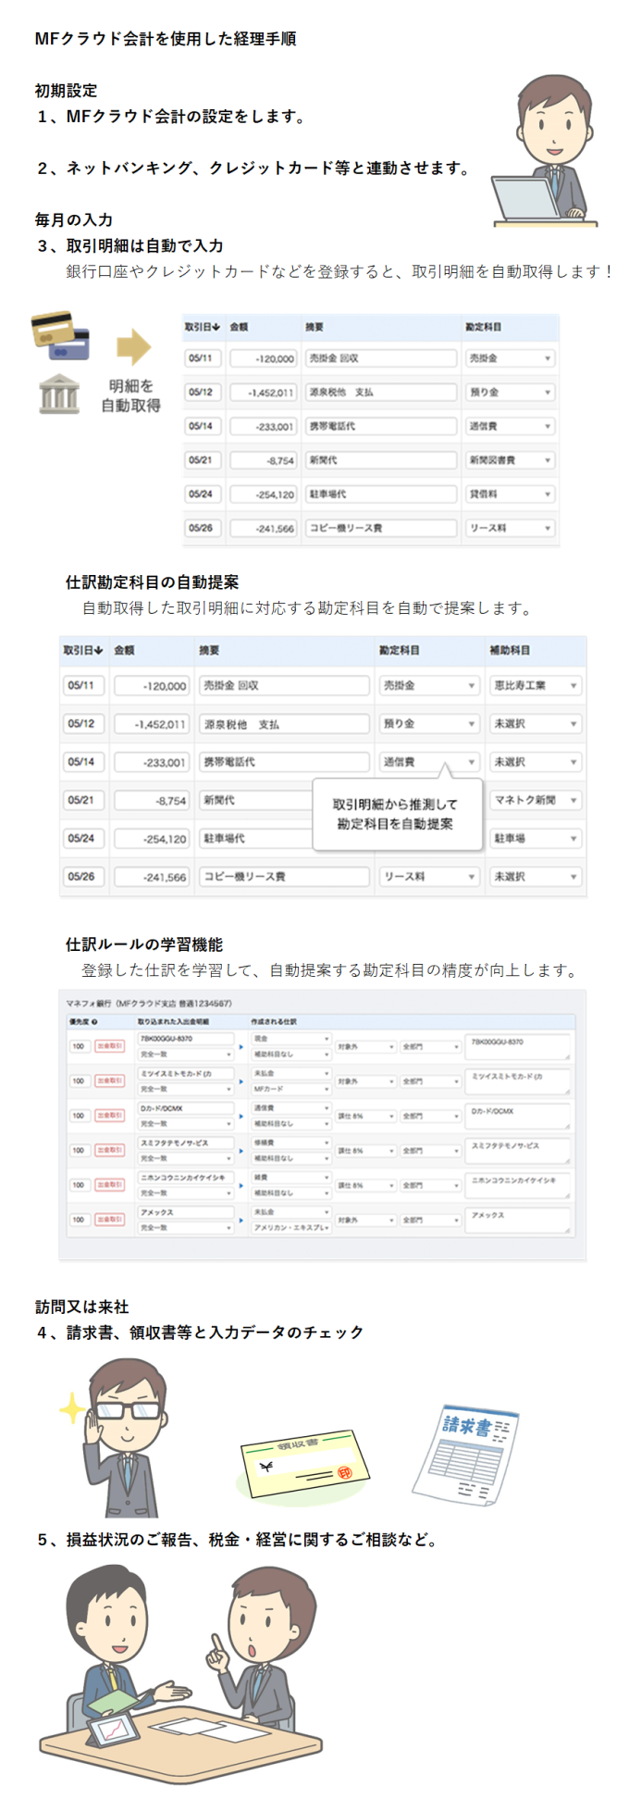Click 出金取引 tag in the Dカード/DCMX row
629x1812 pixels.
[110, 1116]
